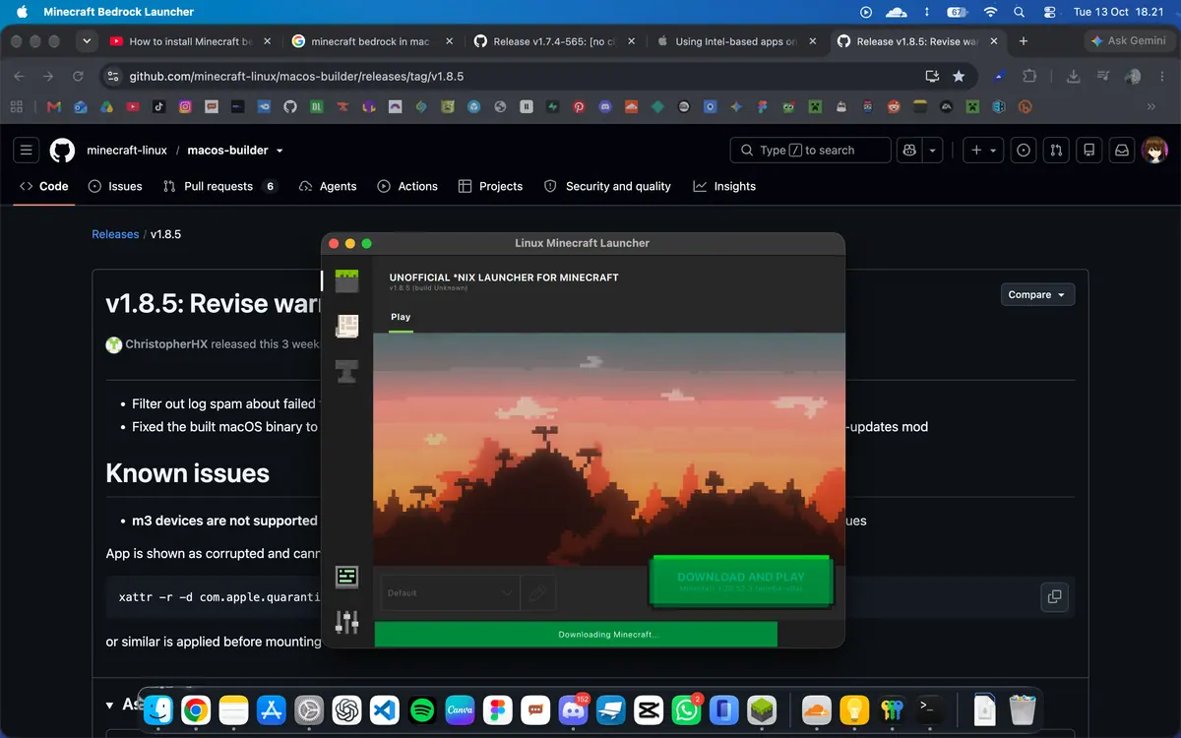
Task: Bookmark this page with the star icon
Action: point(959,76)
